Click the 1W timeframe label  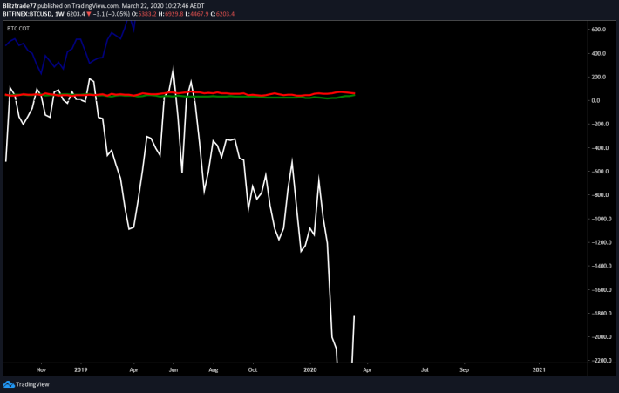coord(59,14)
